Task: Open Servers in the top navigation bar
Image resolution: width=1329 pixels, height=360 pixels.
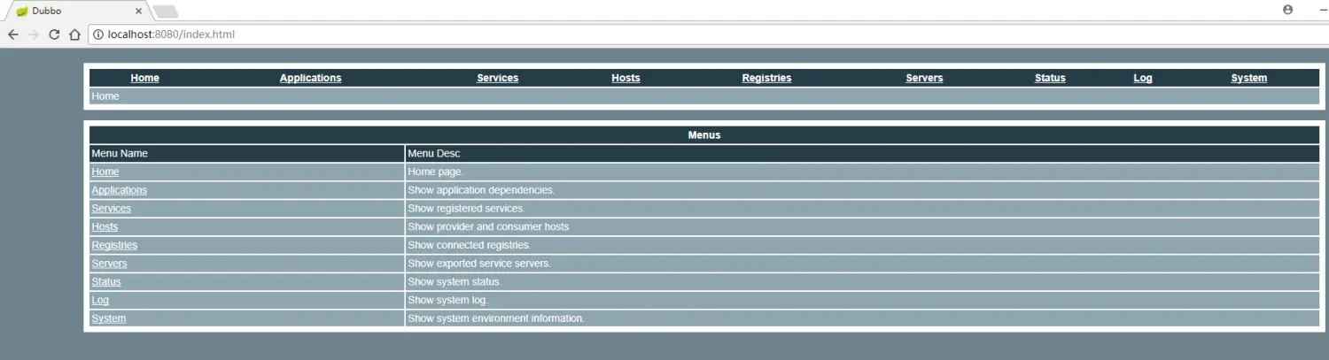Action: coord(924,78)
